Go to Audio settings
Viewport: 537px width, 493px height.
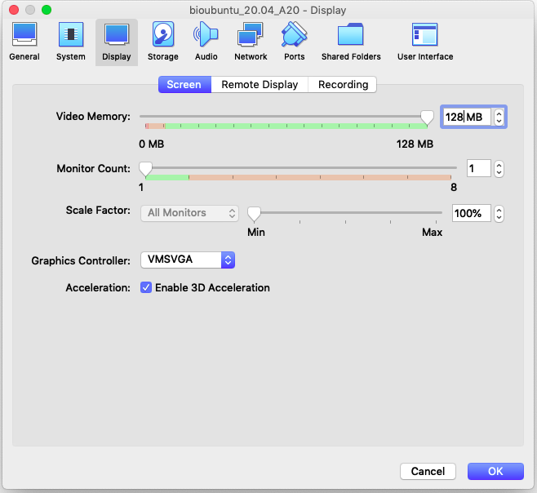[x=206, y=42]
